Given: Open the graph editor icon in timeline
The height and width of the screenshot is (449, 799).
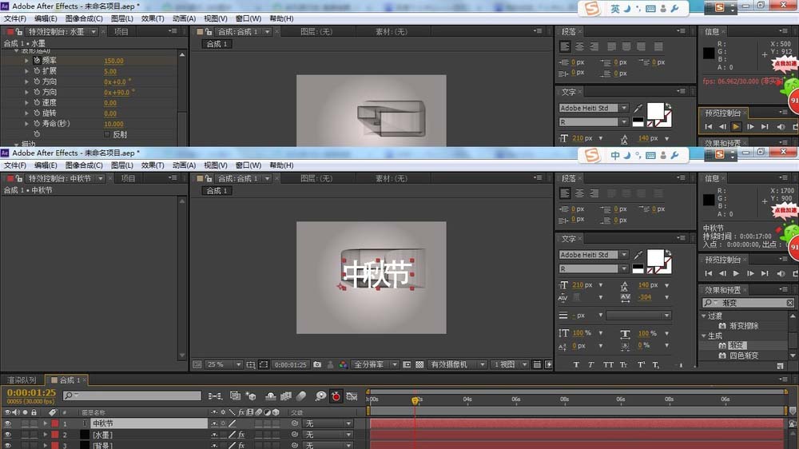Looking at the screenshot, I should click(x=352, y=396).
